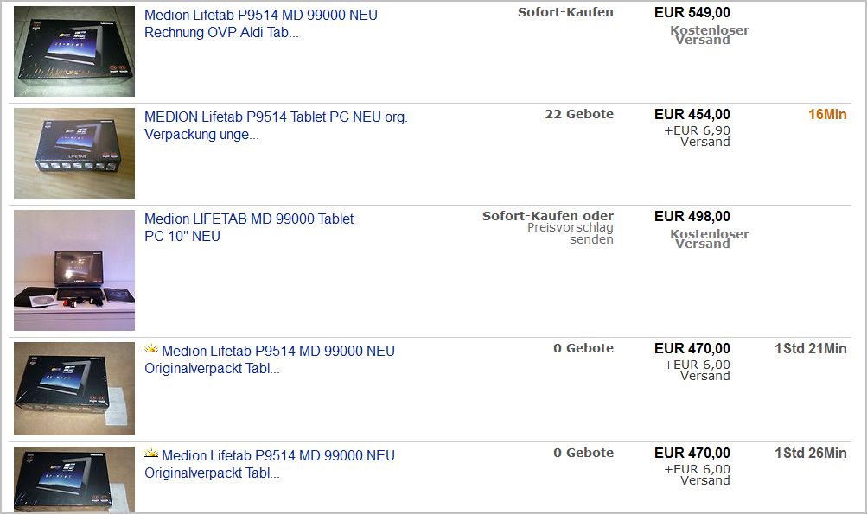Screen dimensions: 867x514
Task: Follow the 'Medion LIFETAB MD 99000 Tablet PC 10" NEU' link
Action: coord(249,227)
